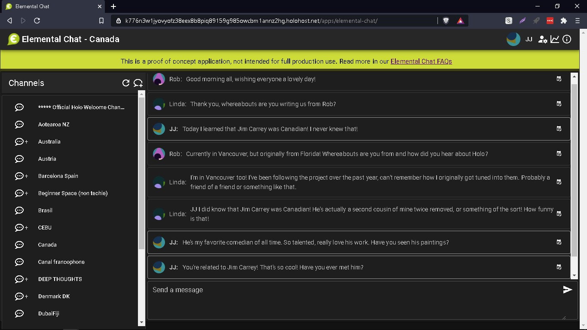Click the chat bubble next to Brasil

19,210
